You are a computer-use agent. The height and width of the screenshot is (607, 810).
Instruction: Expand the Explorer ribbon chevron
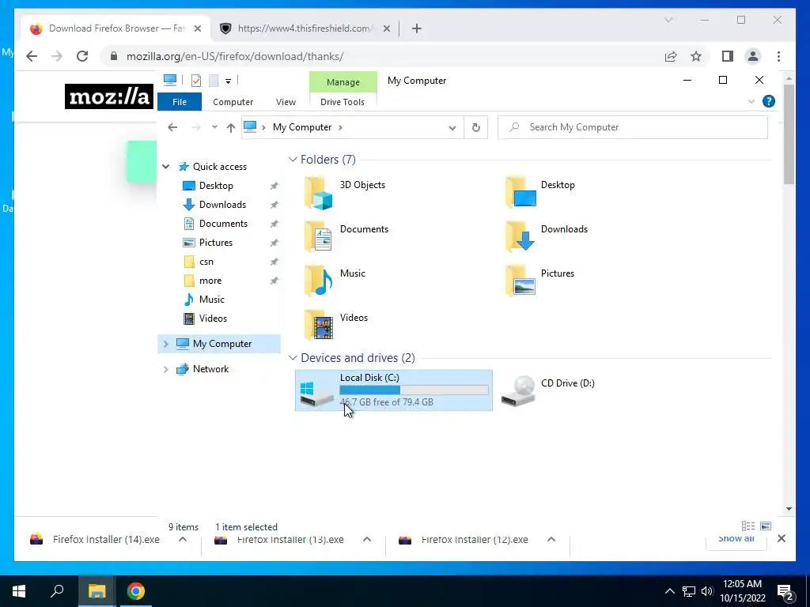tap(751, 102)
